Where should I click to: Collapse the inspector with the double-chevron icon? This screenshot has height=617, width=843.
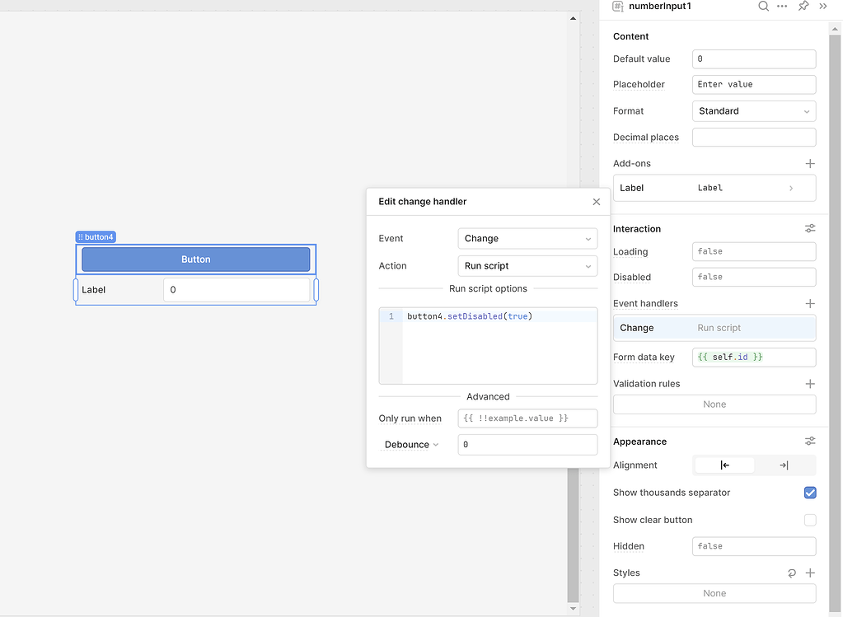pyautogui.click(x=823, y=7)
